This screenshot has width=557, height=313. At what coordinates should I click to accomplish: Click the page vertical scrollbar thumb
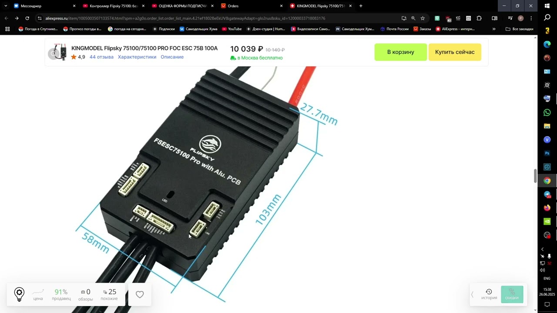(535, 176)
